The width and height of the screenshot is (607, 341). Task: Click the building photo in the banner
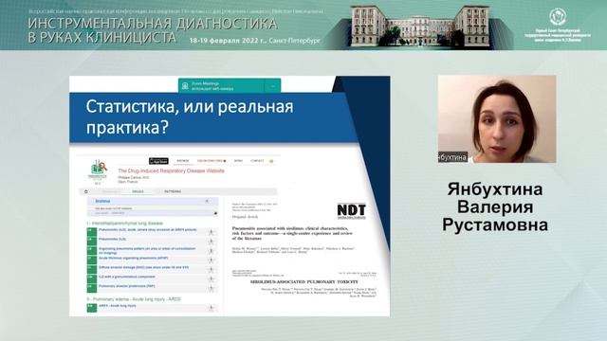(419, 26)
